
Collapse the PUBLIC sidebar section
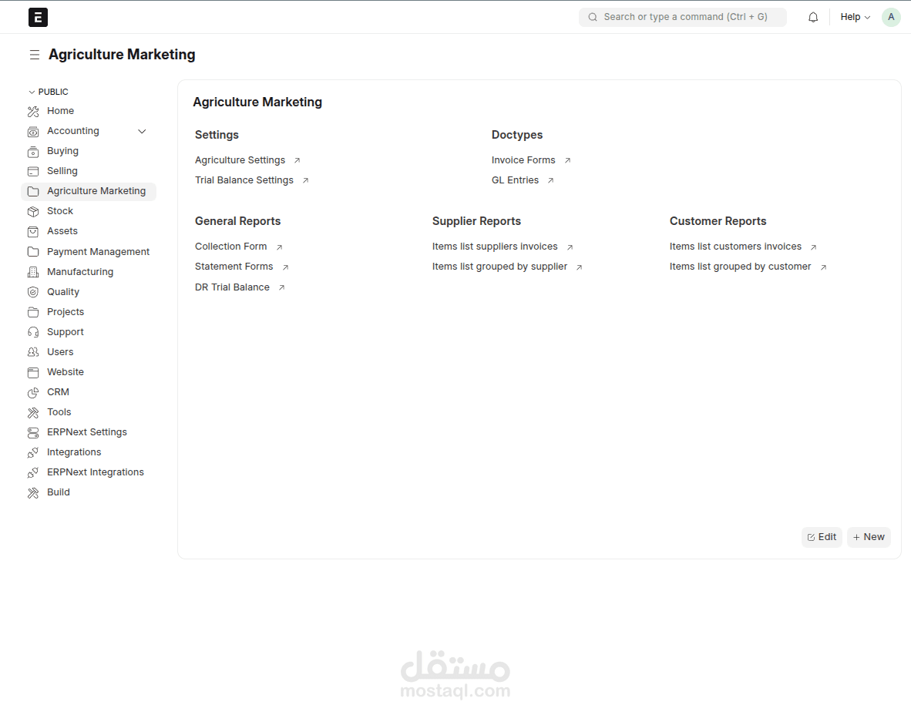coord(31,91)
